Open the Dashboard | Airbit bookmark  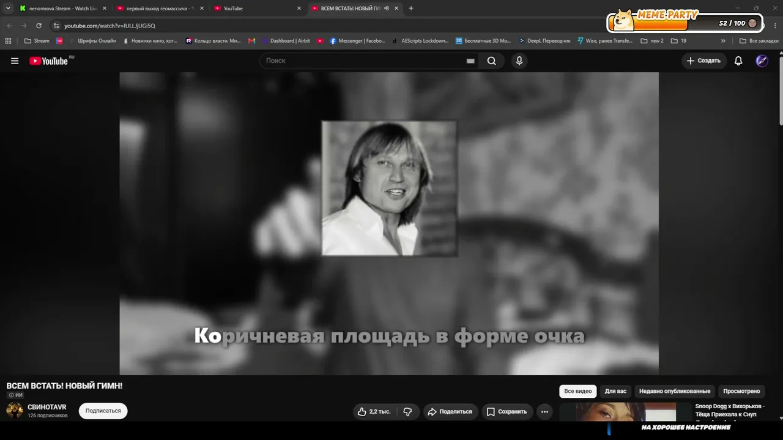click(286, 41)
